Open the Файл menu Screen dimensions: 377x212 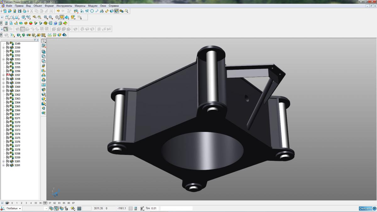pos(9,6)
